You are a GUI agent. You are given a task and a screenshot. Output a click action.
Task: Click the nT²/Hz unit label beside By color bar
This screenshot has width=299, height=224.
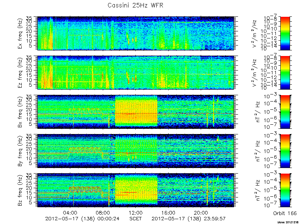point(258,151)
